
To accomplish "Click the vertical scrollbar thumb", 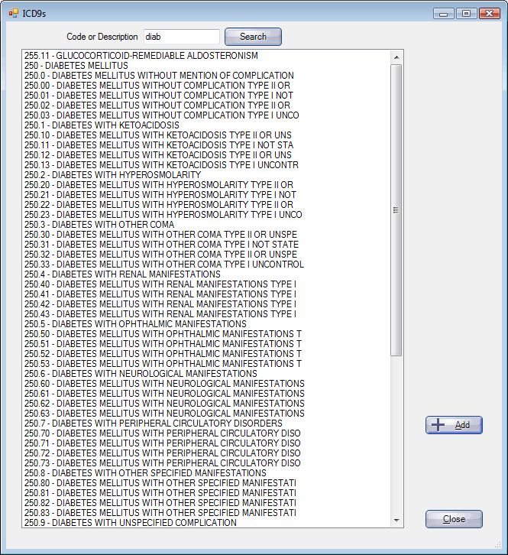I will [396, 210].
